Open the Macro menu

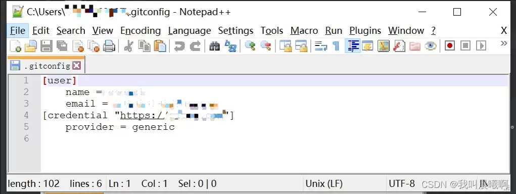304,31
